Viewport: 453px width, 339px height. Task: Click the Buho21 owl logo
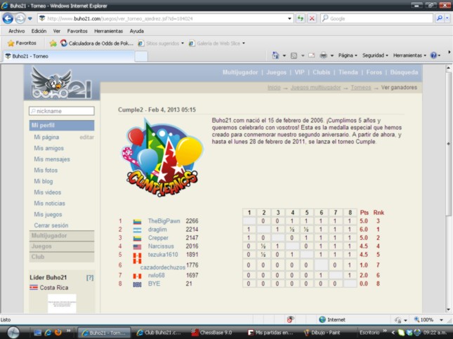[x=61, y=83]
